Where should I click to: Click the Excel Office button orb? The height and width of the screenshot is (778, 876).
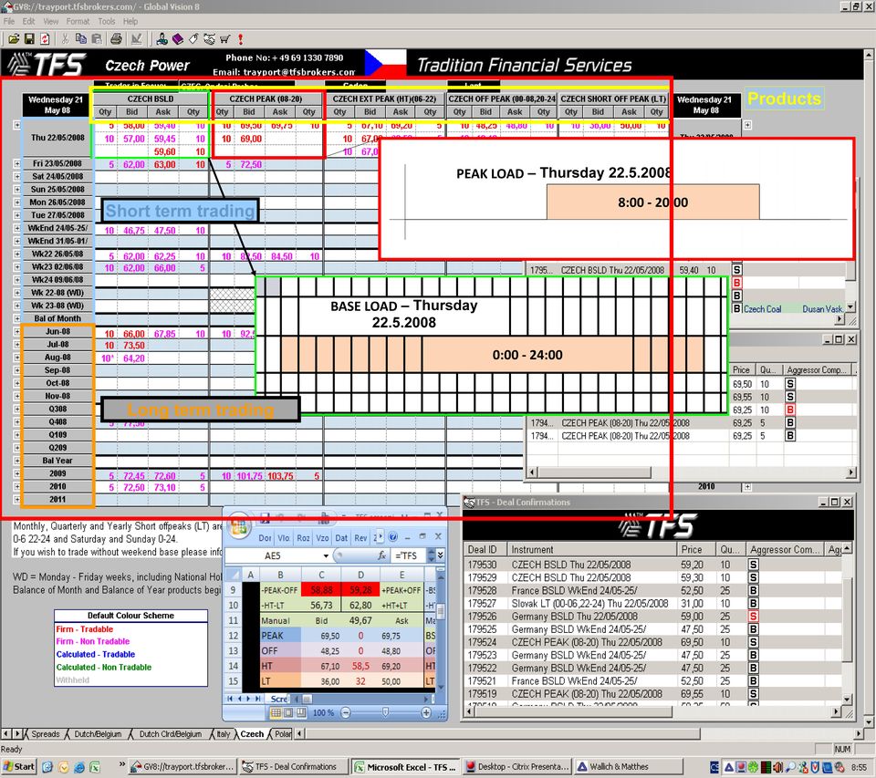point(239,525)
